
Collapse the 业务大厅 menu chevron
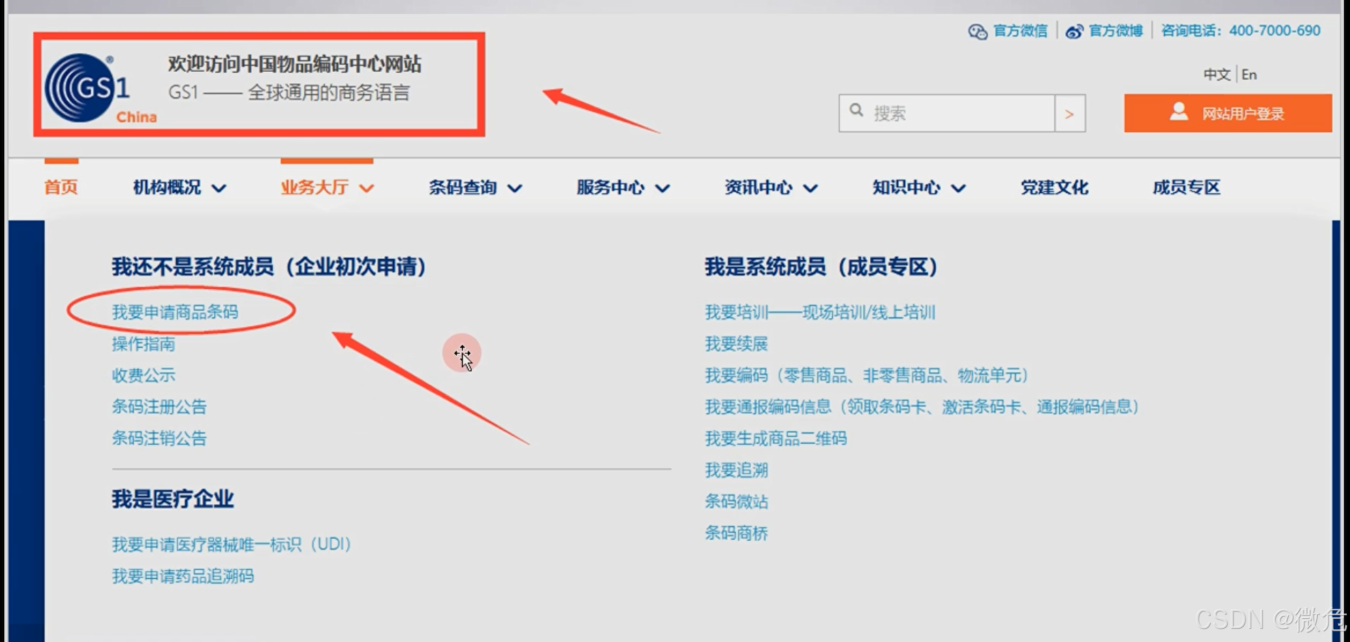tap(367, 188)
